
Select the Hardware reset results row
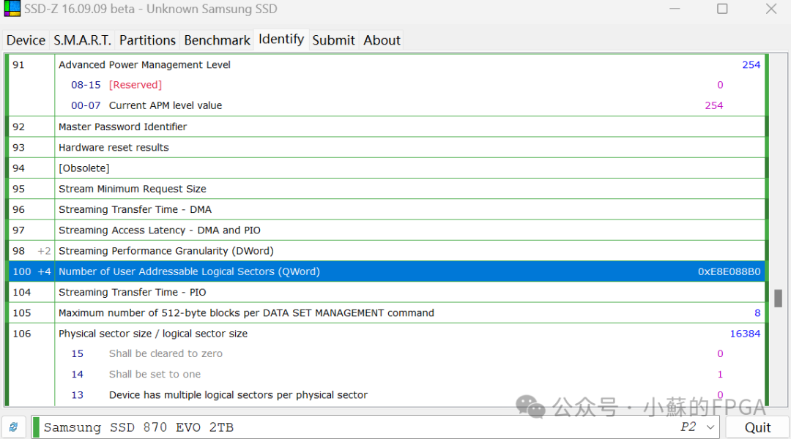click(x=387, y=147)
